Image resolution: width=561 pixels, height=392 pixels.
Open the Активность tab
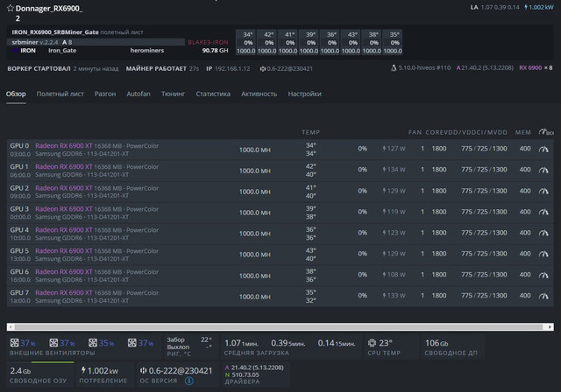[259, 94]
